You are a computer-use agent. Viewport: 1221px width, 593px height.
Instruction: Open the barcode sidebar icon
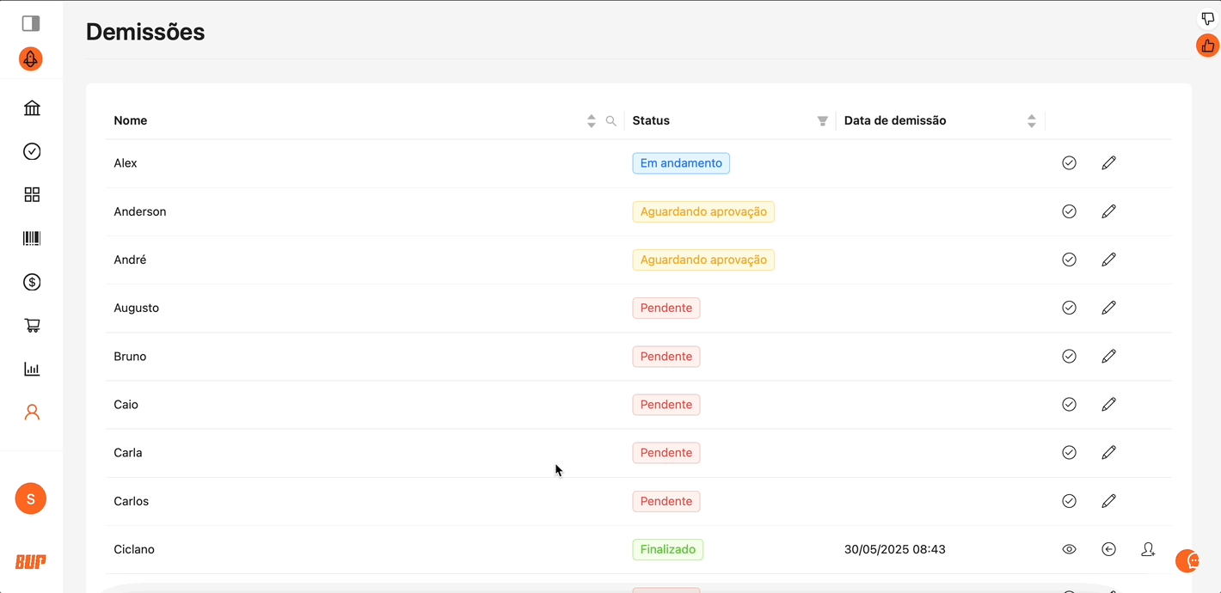click(32, 238)
